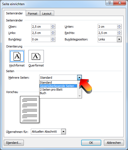This screenshot has height=150, width=128.
Task: Click the Abbrechen button
Action: [114, 143]
